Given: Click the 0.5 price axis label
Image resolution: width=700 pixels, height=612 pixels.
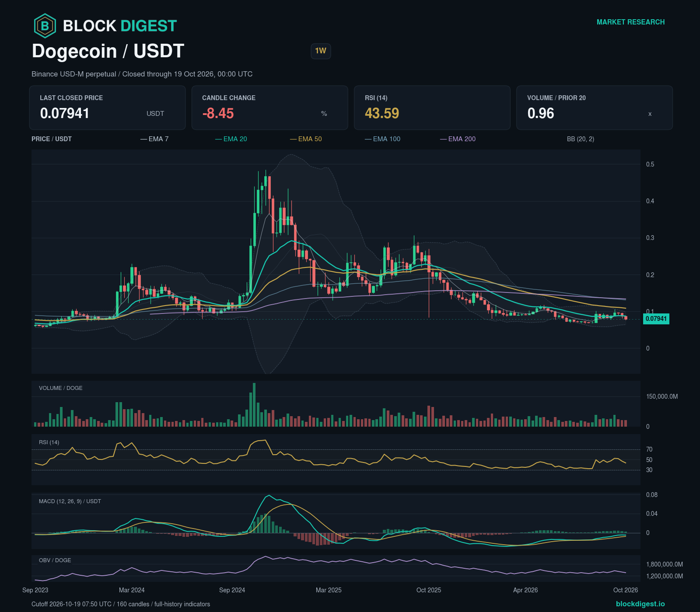Looking at the screenshot, I should 650,164.
